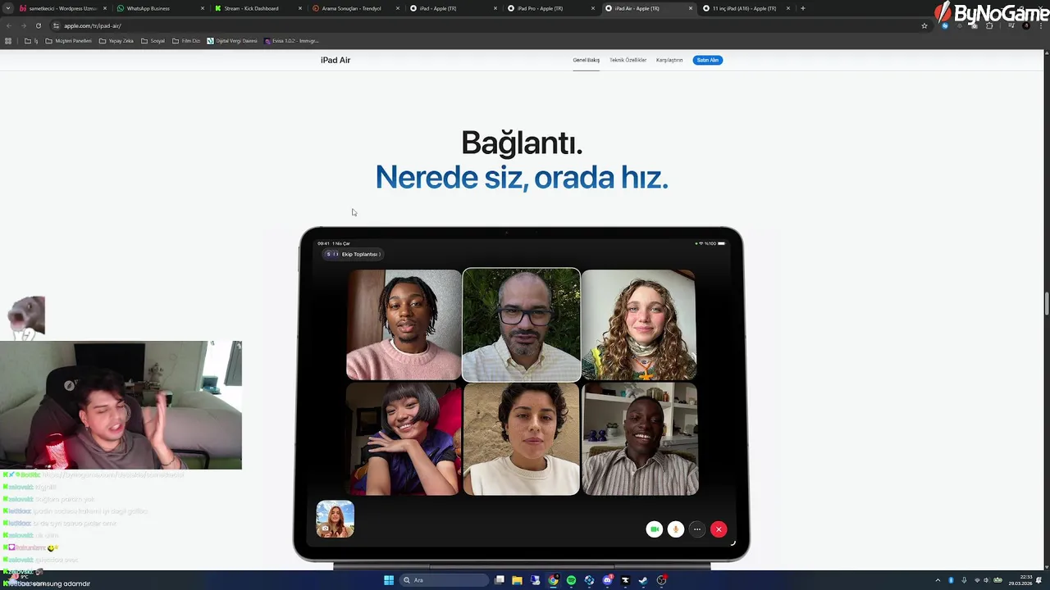Image resolution: width=1050 pixels, height=590 pixels.
Task: Click the blue Satın Alın button
Action: pos(708,60)
